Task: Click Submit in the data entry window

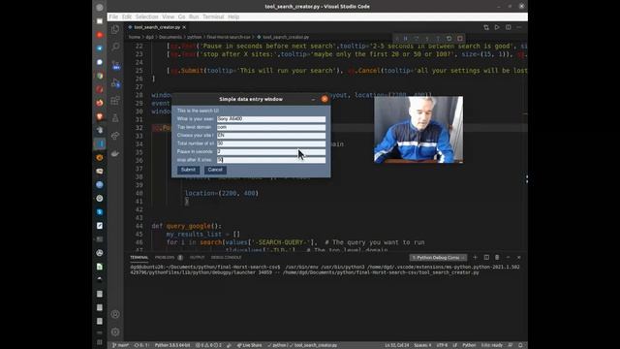Action: point(188,170)
